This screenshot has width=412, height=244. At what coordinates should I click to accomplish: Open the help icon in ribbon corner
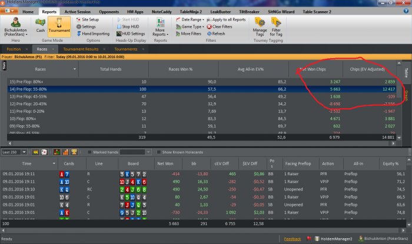tap(406, 11)
